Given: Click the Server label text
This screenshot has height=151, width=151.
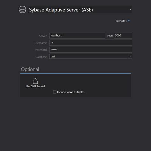Looking at the screenshot, I should (43, 36).
